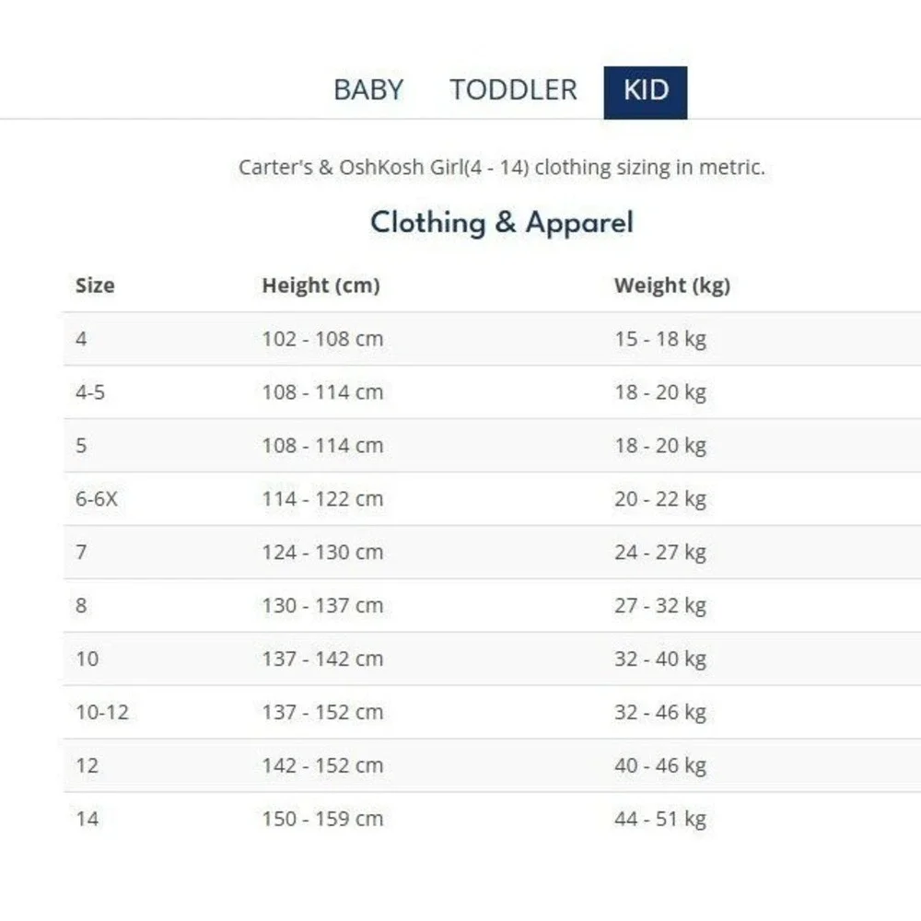Image resolution: width=921 pixels, height=921 pixels.
Task: Click the 15 - 18 kg weight cell
Action: (x=660, y=340)
